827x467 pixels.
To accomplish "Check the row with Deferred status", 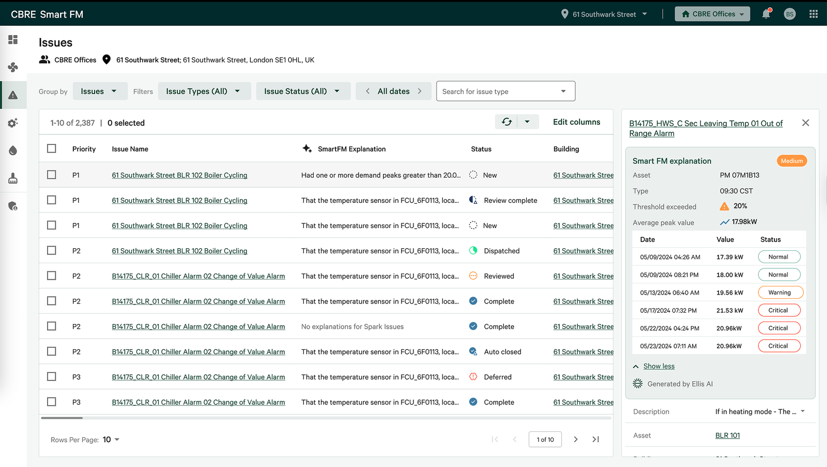I will point(52,377).
